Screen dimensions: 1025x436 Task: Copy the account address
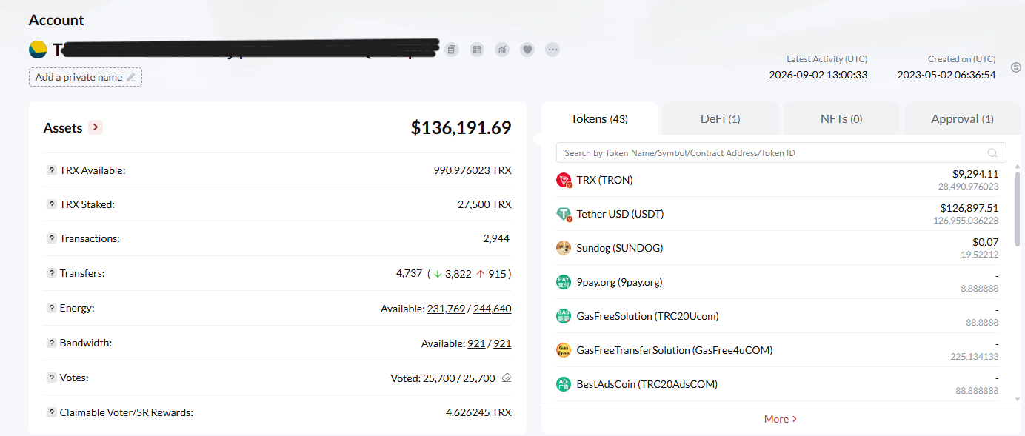[453, 50]
